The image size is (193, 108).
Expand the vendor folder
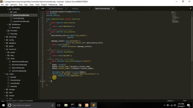pos(5,96)
